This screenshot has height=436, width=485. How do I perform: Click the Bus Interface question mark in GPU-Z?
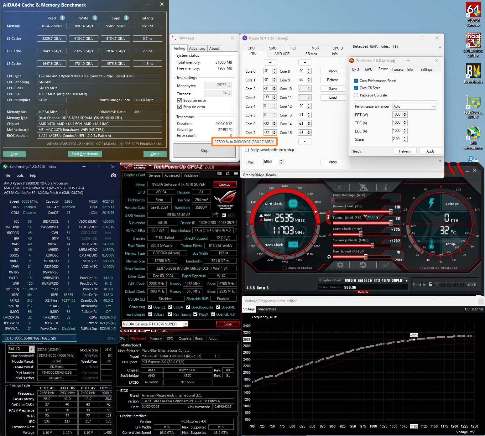[236, 230]
